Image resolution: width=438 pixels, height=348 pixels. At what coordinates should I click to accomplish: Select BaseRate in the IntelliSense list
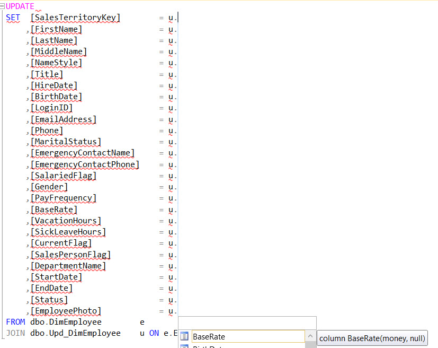click(x=248, y=336)
